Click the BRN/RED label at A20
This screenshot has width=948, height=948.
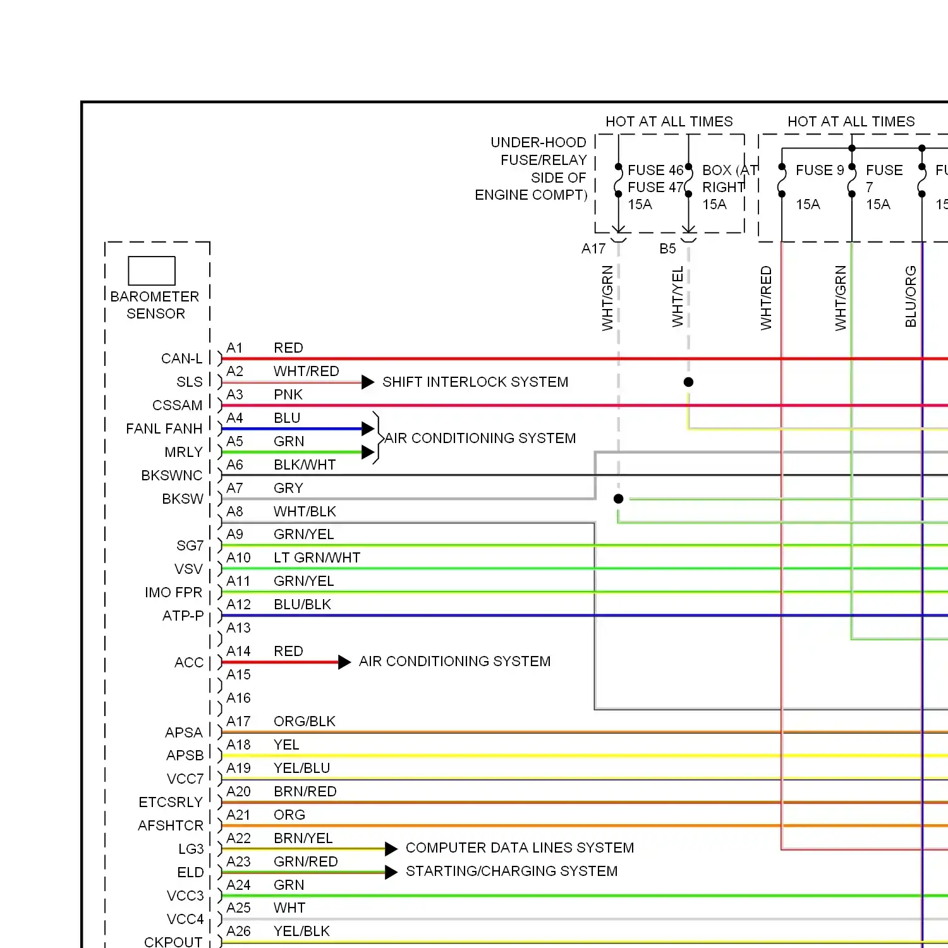click(x=305, y=791)
